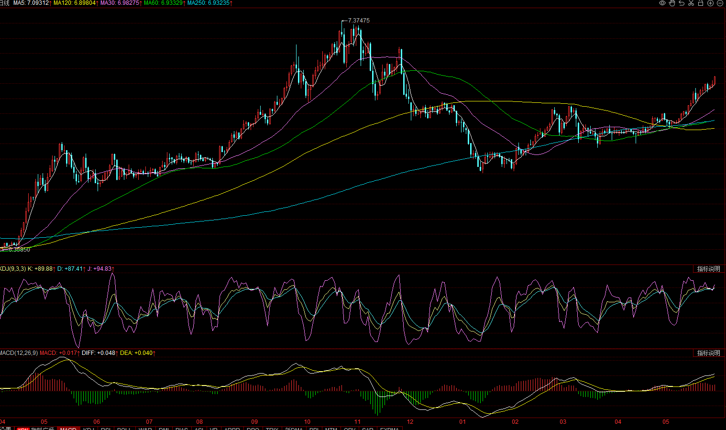
Task: Switch to the DMI indicator tab
Action: [164, 428]
